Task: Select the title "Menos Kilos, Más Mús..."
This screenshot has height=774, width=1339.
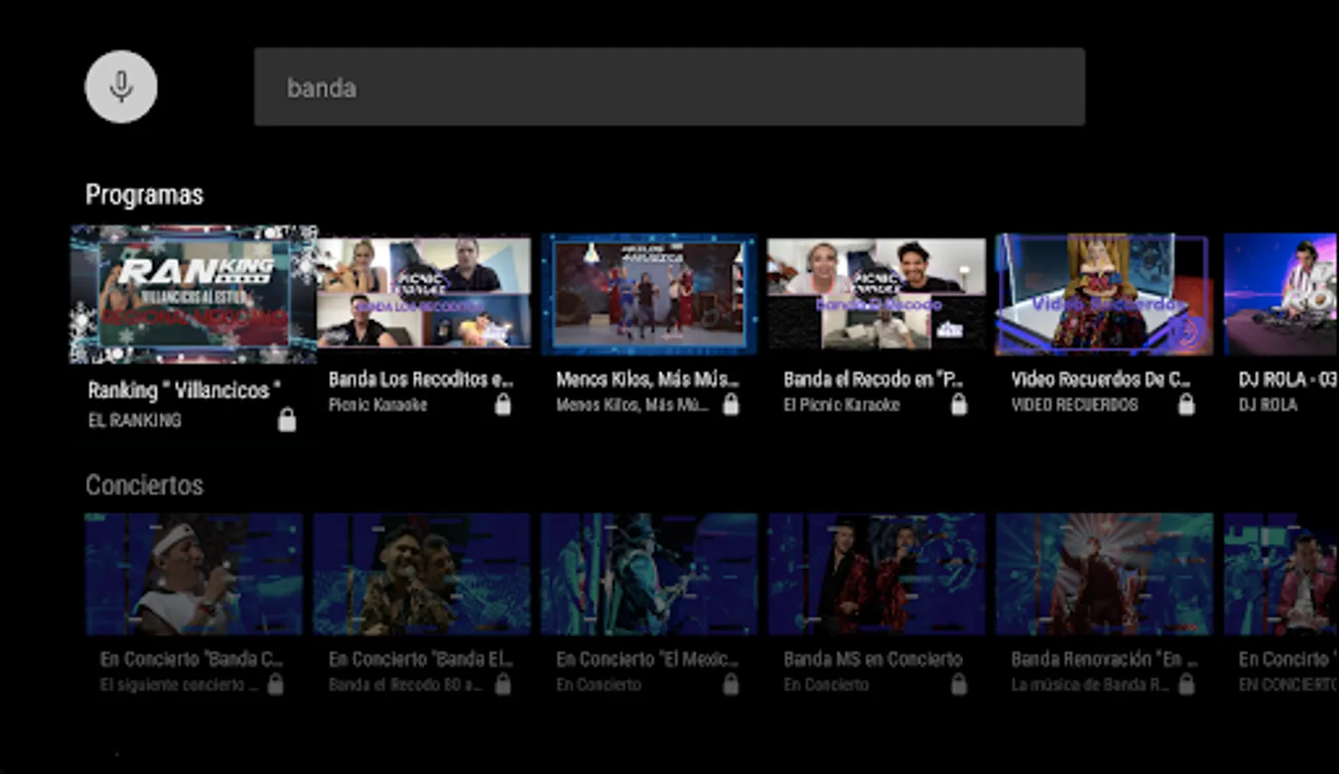Action: [x=648, y=379]
